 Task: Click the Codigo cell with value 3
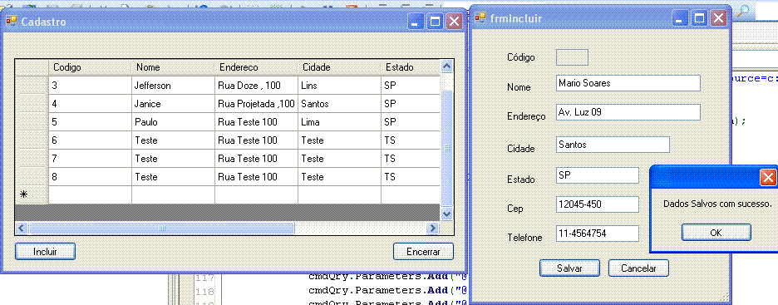click(91, 86)
